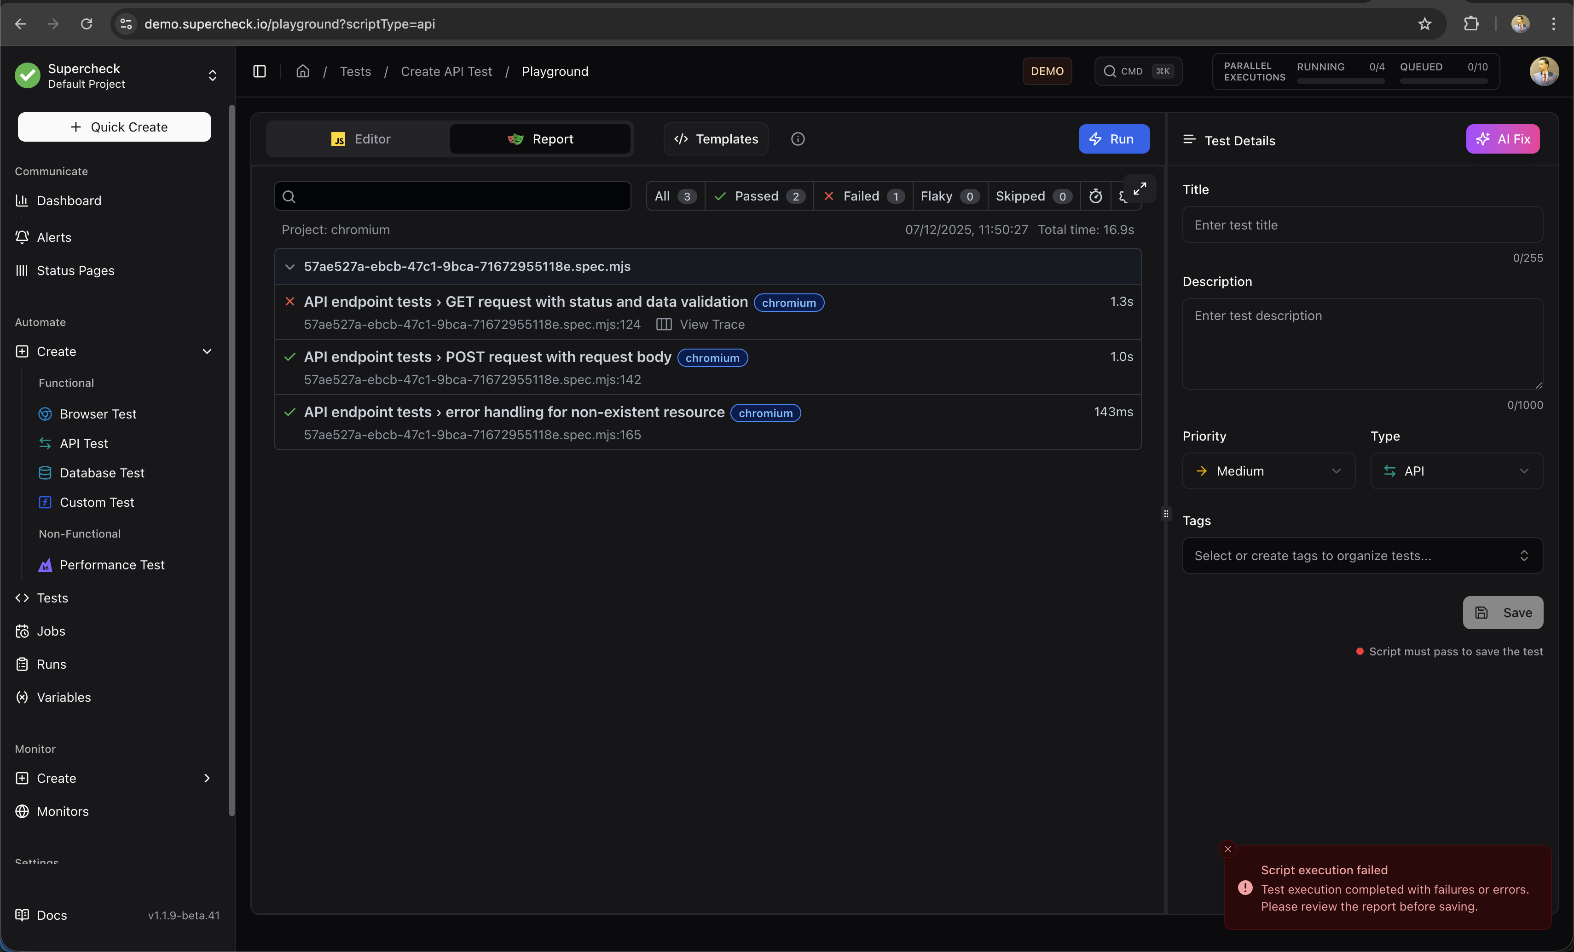The height and width of the screenshot is (952, 1574).
Task: Click the AI Fix button
Action: pos(1503,138)
